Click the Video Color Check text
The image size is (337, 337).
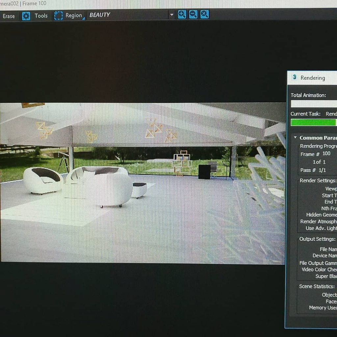pos(319,270)
